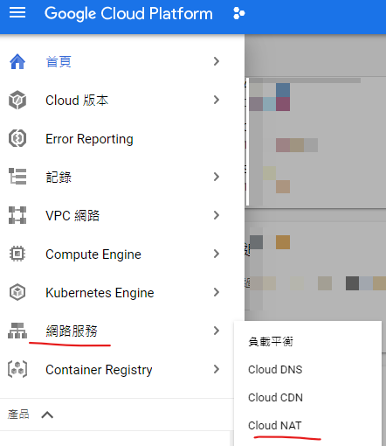Click the 記錄 logging list icon
Image resolution: width=386 pixels, height=446 pixels.
tap(17, 177)
